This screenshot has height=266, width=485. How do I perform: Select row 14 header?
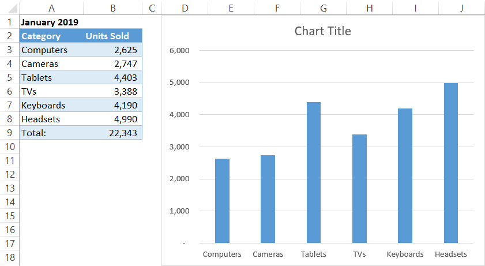click(10, 202)
